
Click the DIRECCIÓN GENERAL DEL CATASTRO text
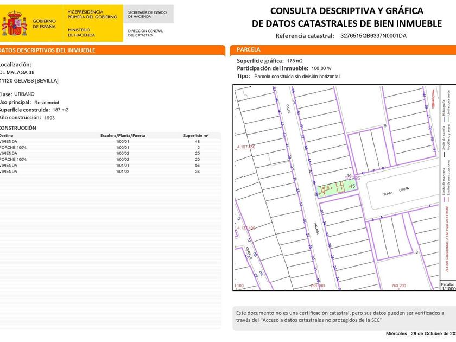[145, 33]
